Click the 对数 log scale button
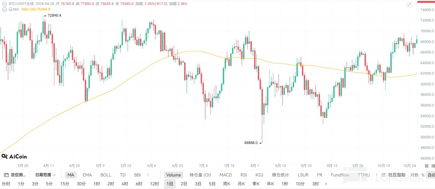This screenshot has width=435, height=189. click(414, 175)
